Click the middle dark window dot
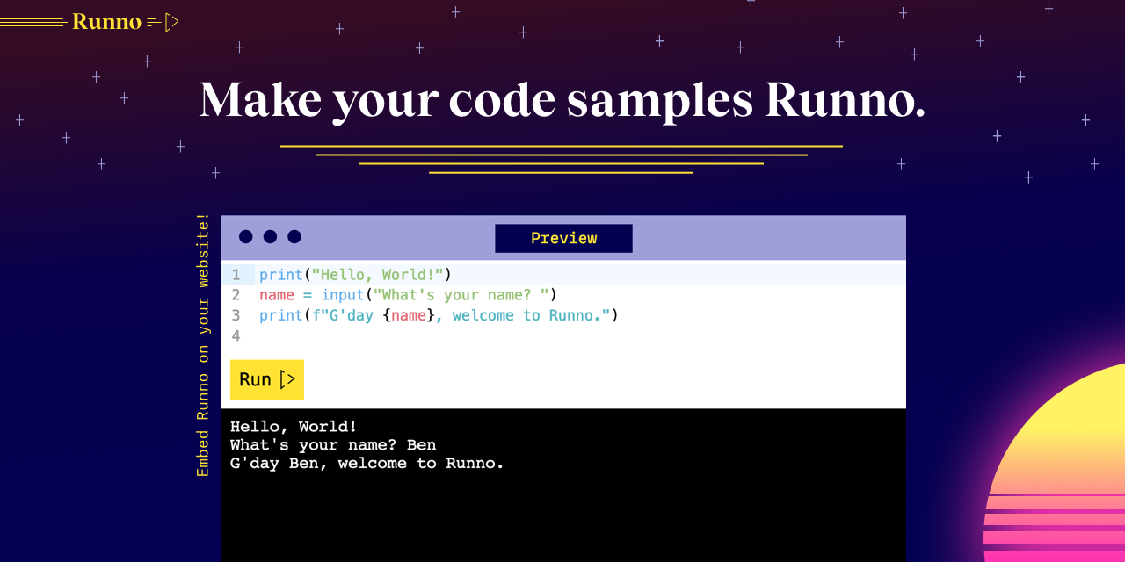 pyautogui.click(x=270, y=236)
